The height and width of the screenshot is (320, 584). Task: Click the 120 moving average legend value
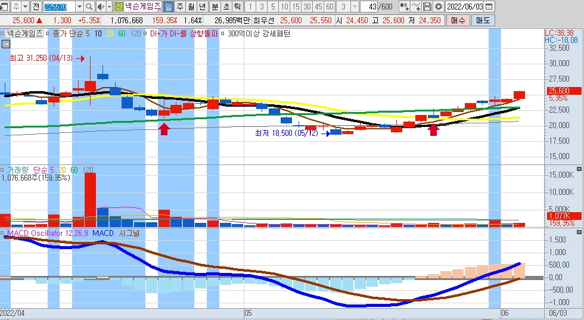pyautogui.click(x=136, y=33)
